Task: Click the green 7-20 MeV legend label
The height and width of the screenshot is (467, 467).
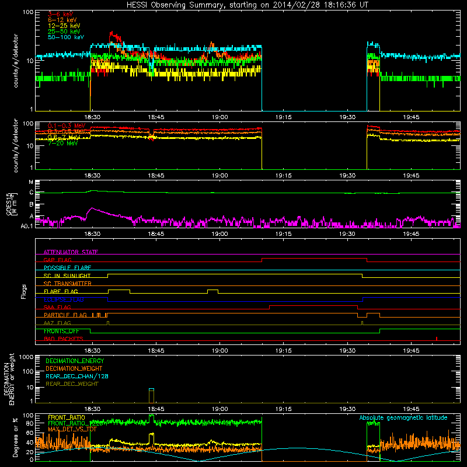Action: coord(63,143)
